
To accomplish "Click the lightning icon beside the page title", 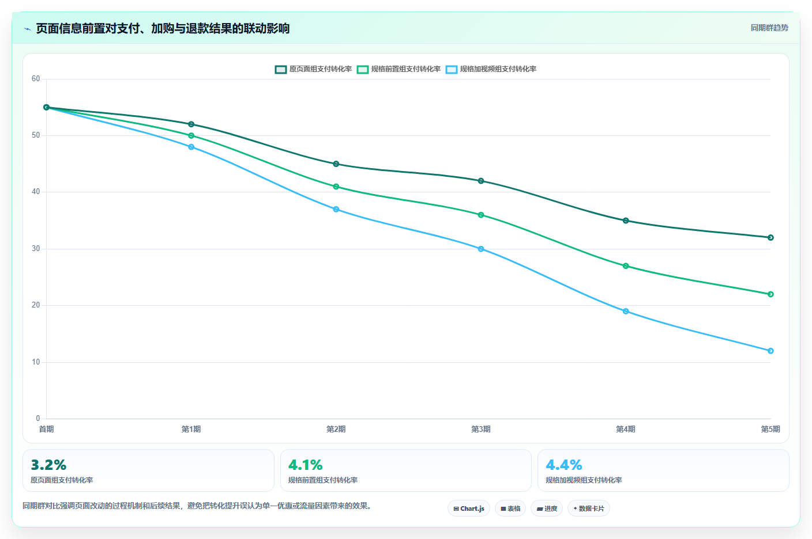I will pos(27,29).
